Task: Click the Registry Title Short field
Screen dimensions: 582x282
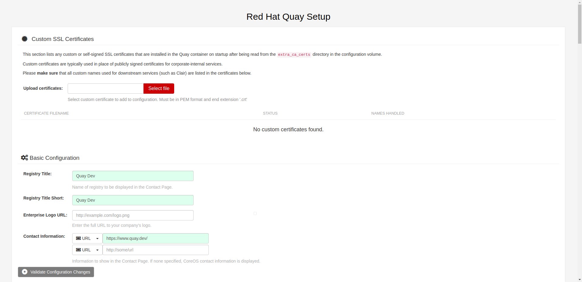Action: [x=133, y=200]
